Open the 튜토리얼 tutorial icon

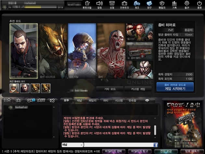[x=87, y=5]
